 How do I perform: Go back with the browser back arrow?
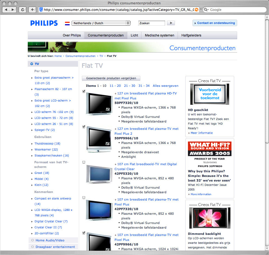(6, 10)
